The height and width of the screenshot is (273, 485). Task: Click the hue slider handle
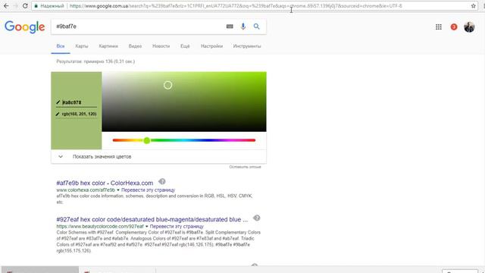click(x=146, y=140)
